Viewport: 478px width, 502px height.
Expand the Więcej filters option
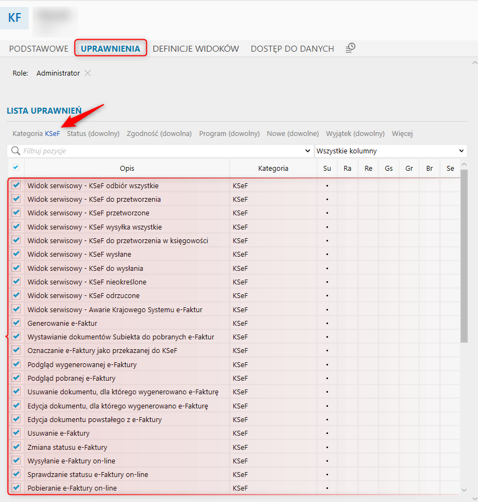(402, 133)
